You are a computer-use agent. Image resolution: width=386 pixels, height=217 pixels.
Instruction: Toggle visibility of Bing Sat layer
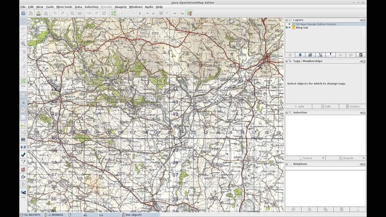(289, 28)
